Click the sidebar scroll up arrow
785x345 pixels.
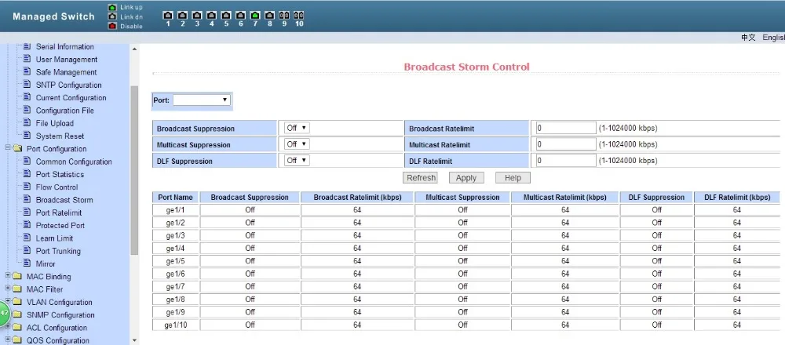click(x=134, y=49)
